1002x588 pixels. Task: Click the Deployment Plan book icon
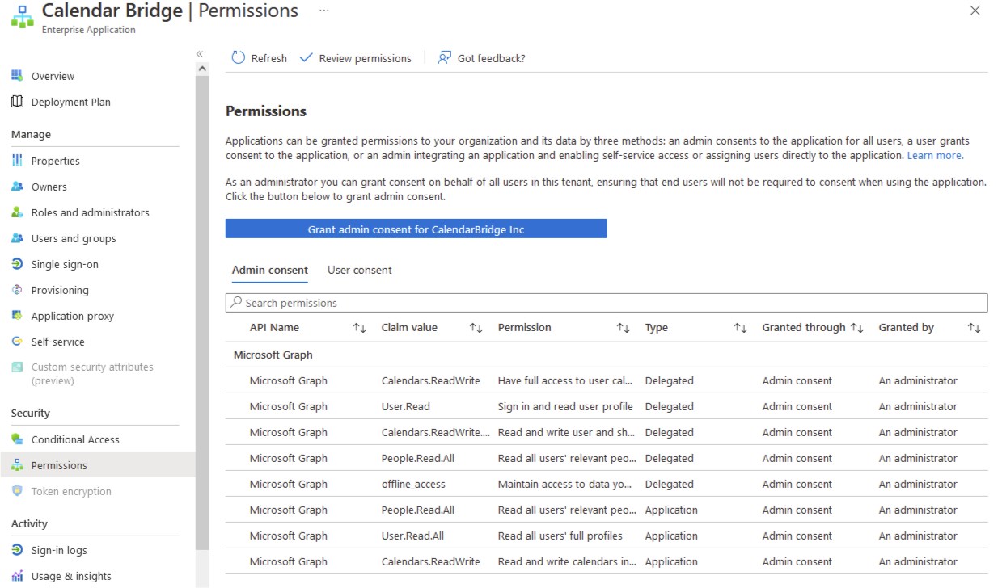(x=17, y=102)
